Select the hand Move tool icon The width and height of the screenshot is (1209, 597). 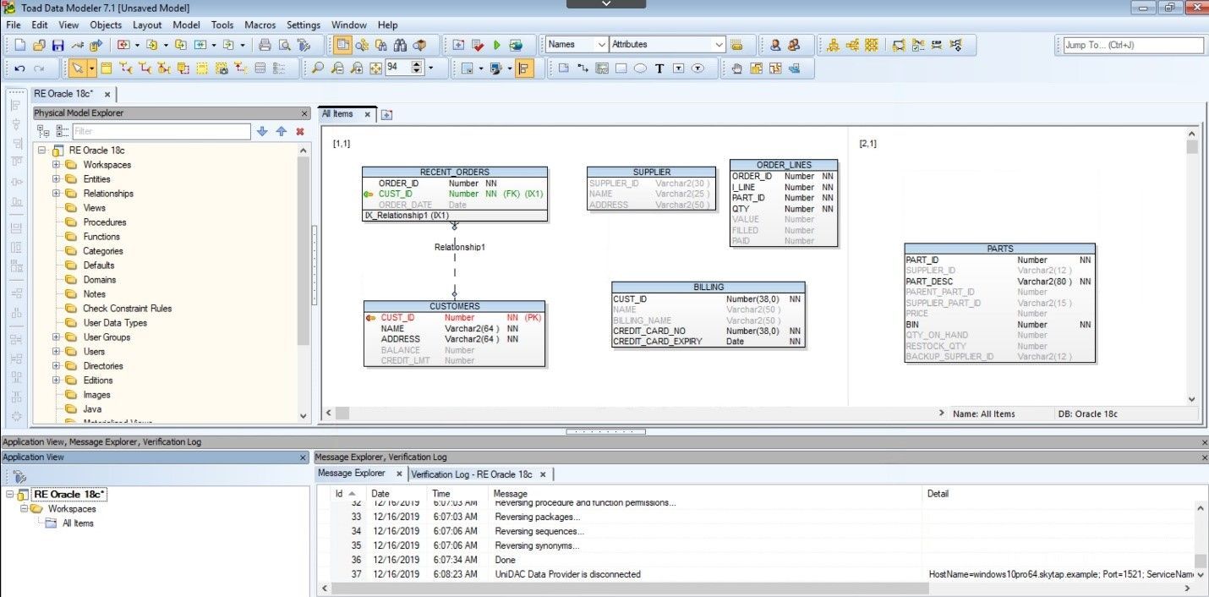pos(736,68)
